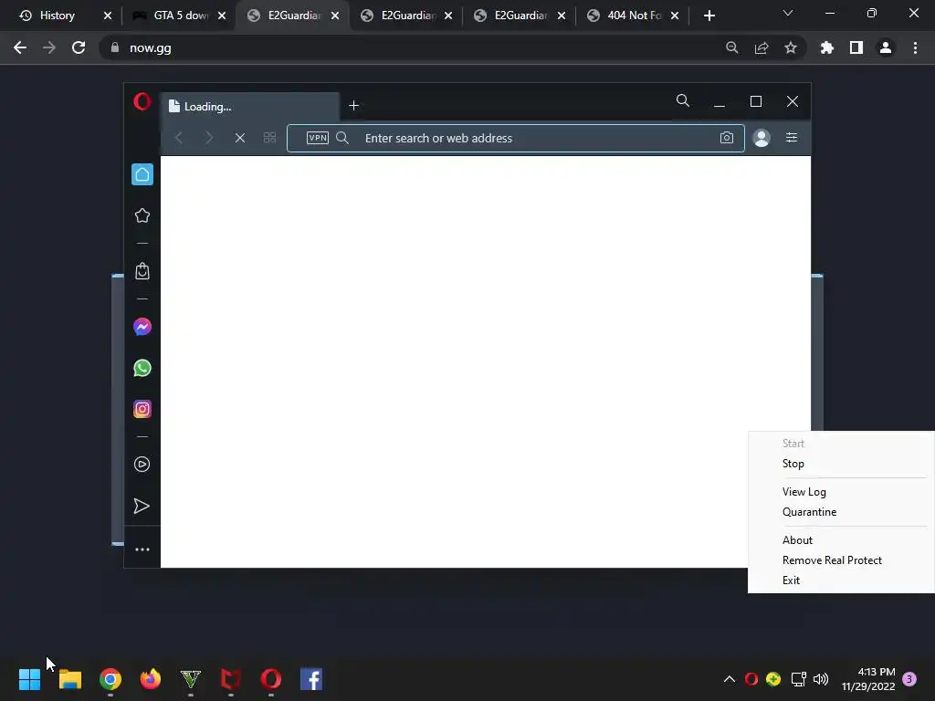Go back in Opera navigation

pyautogui.click(x=179, y=138)
